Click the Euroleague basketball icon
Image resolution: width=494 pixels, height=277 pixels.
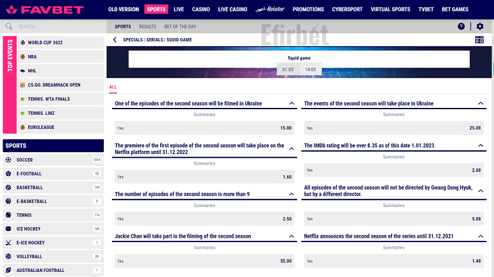(23, 127)
